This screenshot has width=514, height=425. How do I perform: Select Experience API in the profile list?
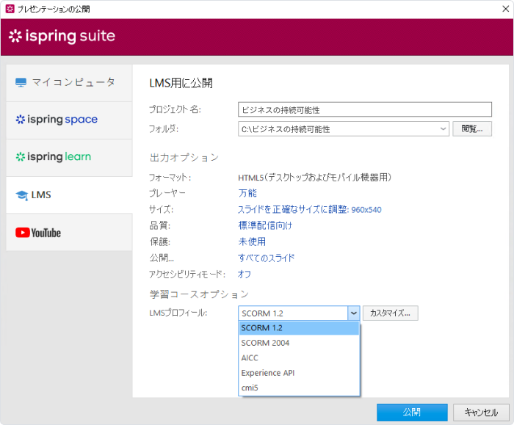pyautogui.click(x=299, y=373)
